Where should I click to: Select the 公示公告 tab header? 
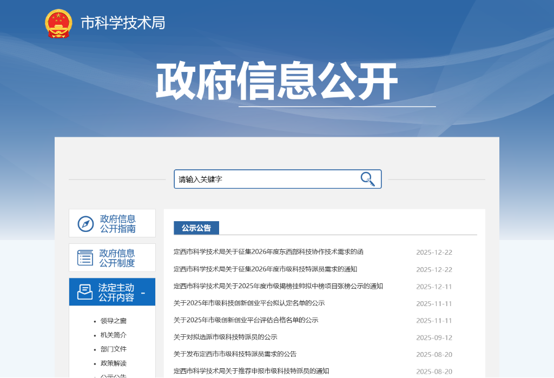click(x=196, y=228)
